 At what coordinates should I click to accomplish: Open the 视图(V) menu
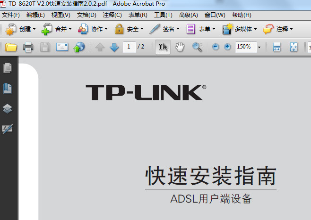tap(60, 15)
